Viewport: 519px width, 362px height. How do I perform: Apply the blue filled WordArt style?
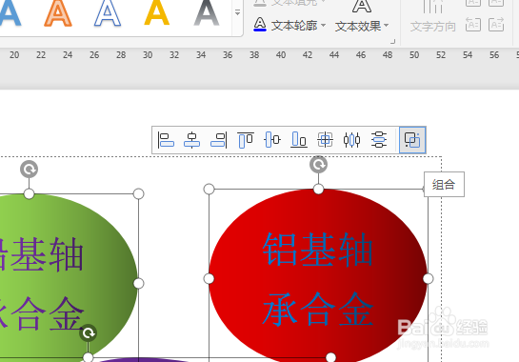click(x=10, y=12)
